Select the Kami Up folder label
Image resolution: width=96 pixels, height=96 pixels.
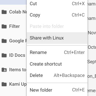18,84
